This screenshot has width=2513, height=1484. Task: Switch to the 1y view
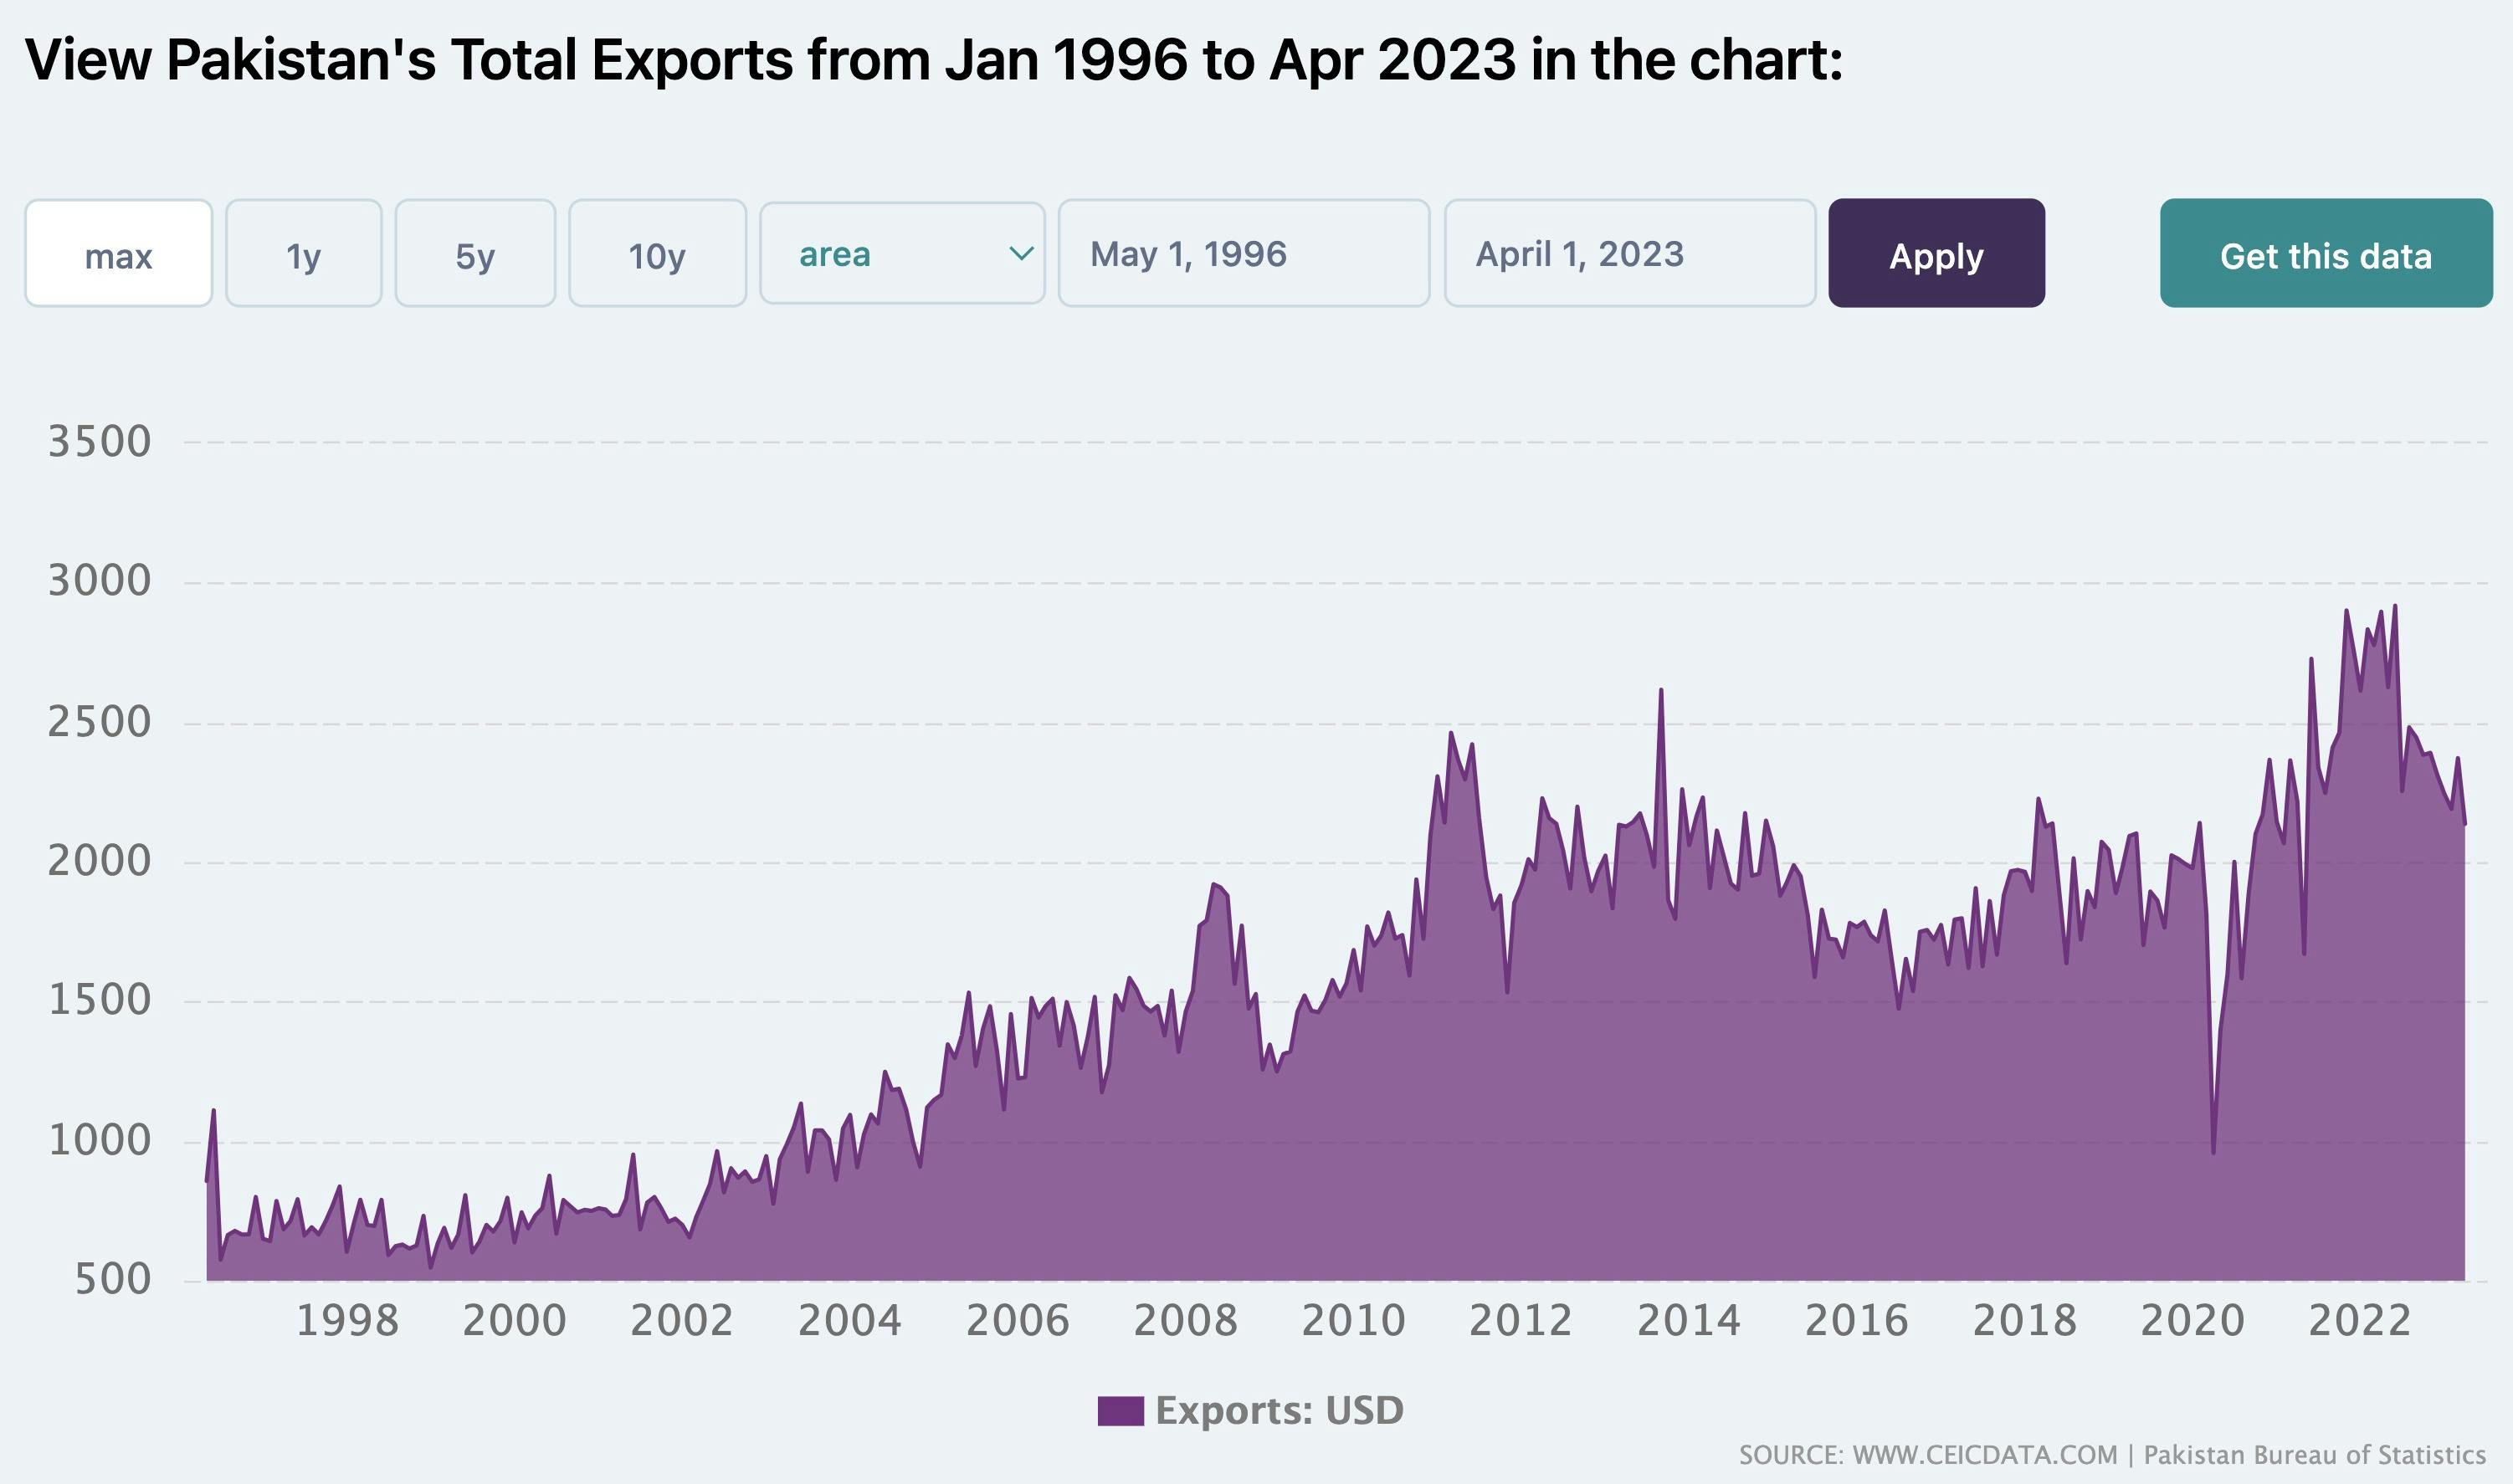[303, 255]
